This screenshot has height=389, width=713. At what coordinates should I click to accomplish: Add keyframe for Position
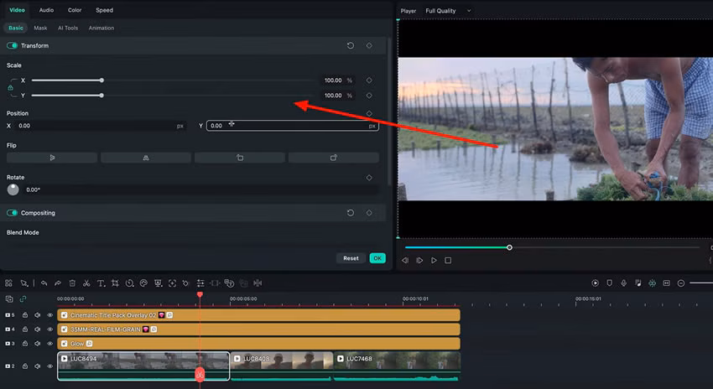[x=369, y=113]
